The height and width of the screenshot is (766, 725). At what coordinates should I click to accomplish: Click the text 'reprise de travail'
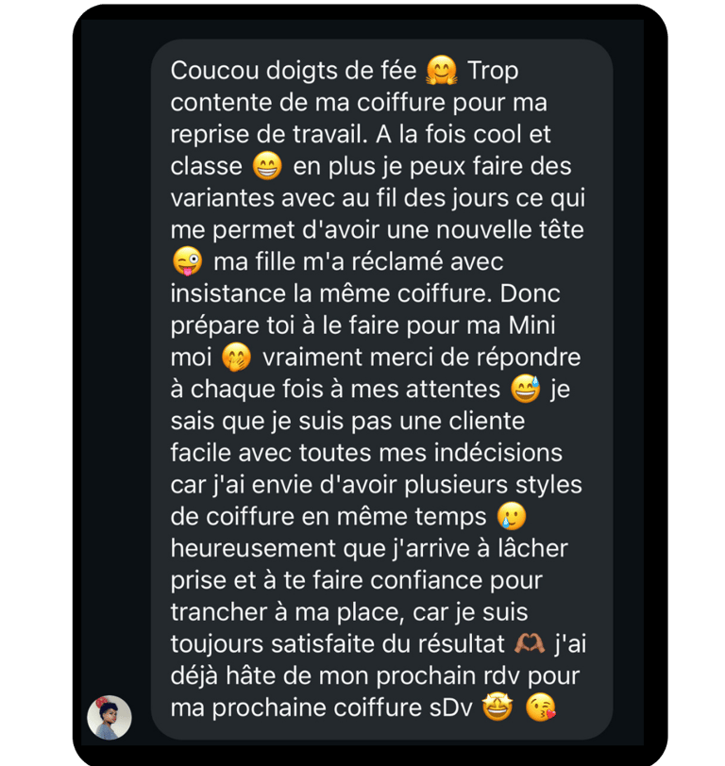tap(268, 135)
